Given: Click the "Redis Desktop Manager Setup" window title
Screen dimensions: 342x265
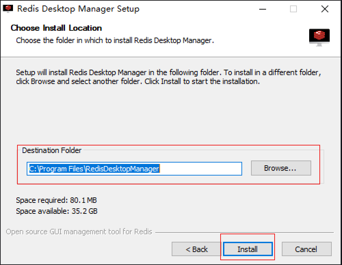Looking at the screenshot, I should pyautogui.click(x=78, y=9).
